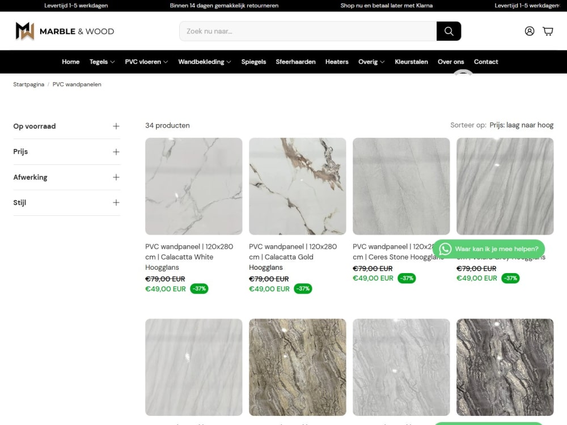567x425 pixels.
Task: Click the Startpagina breadcrumb link
Action: [28, 84]
